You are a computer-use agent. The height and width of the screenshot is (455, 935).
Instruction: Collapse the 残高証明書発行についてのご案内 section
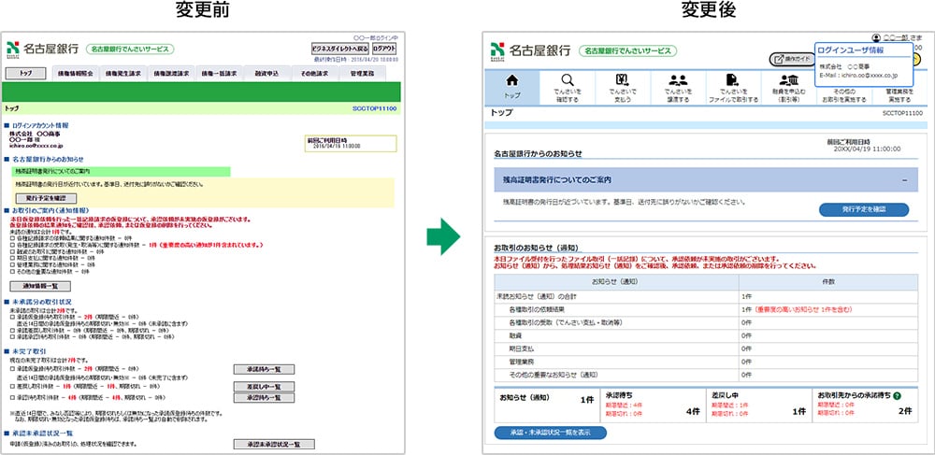[903, 179]
